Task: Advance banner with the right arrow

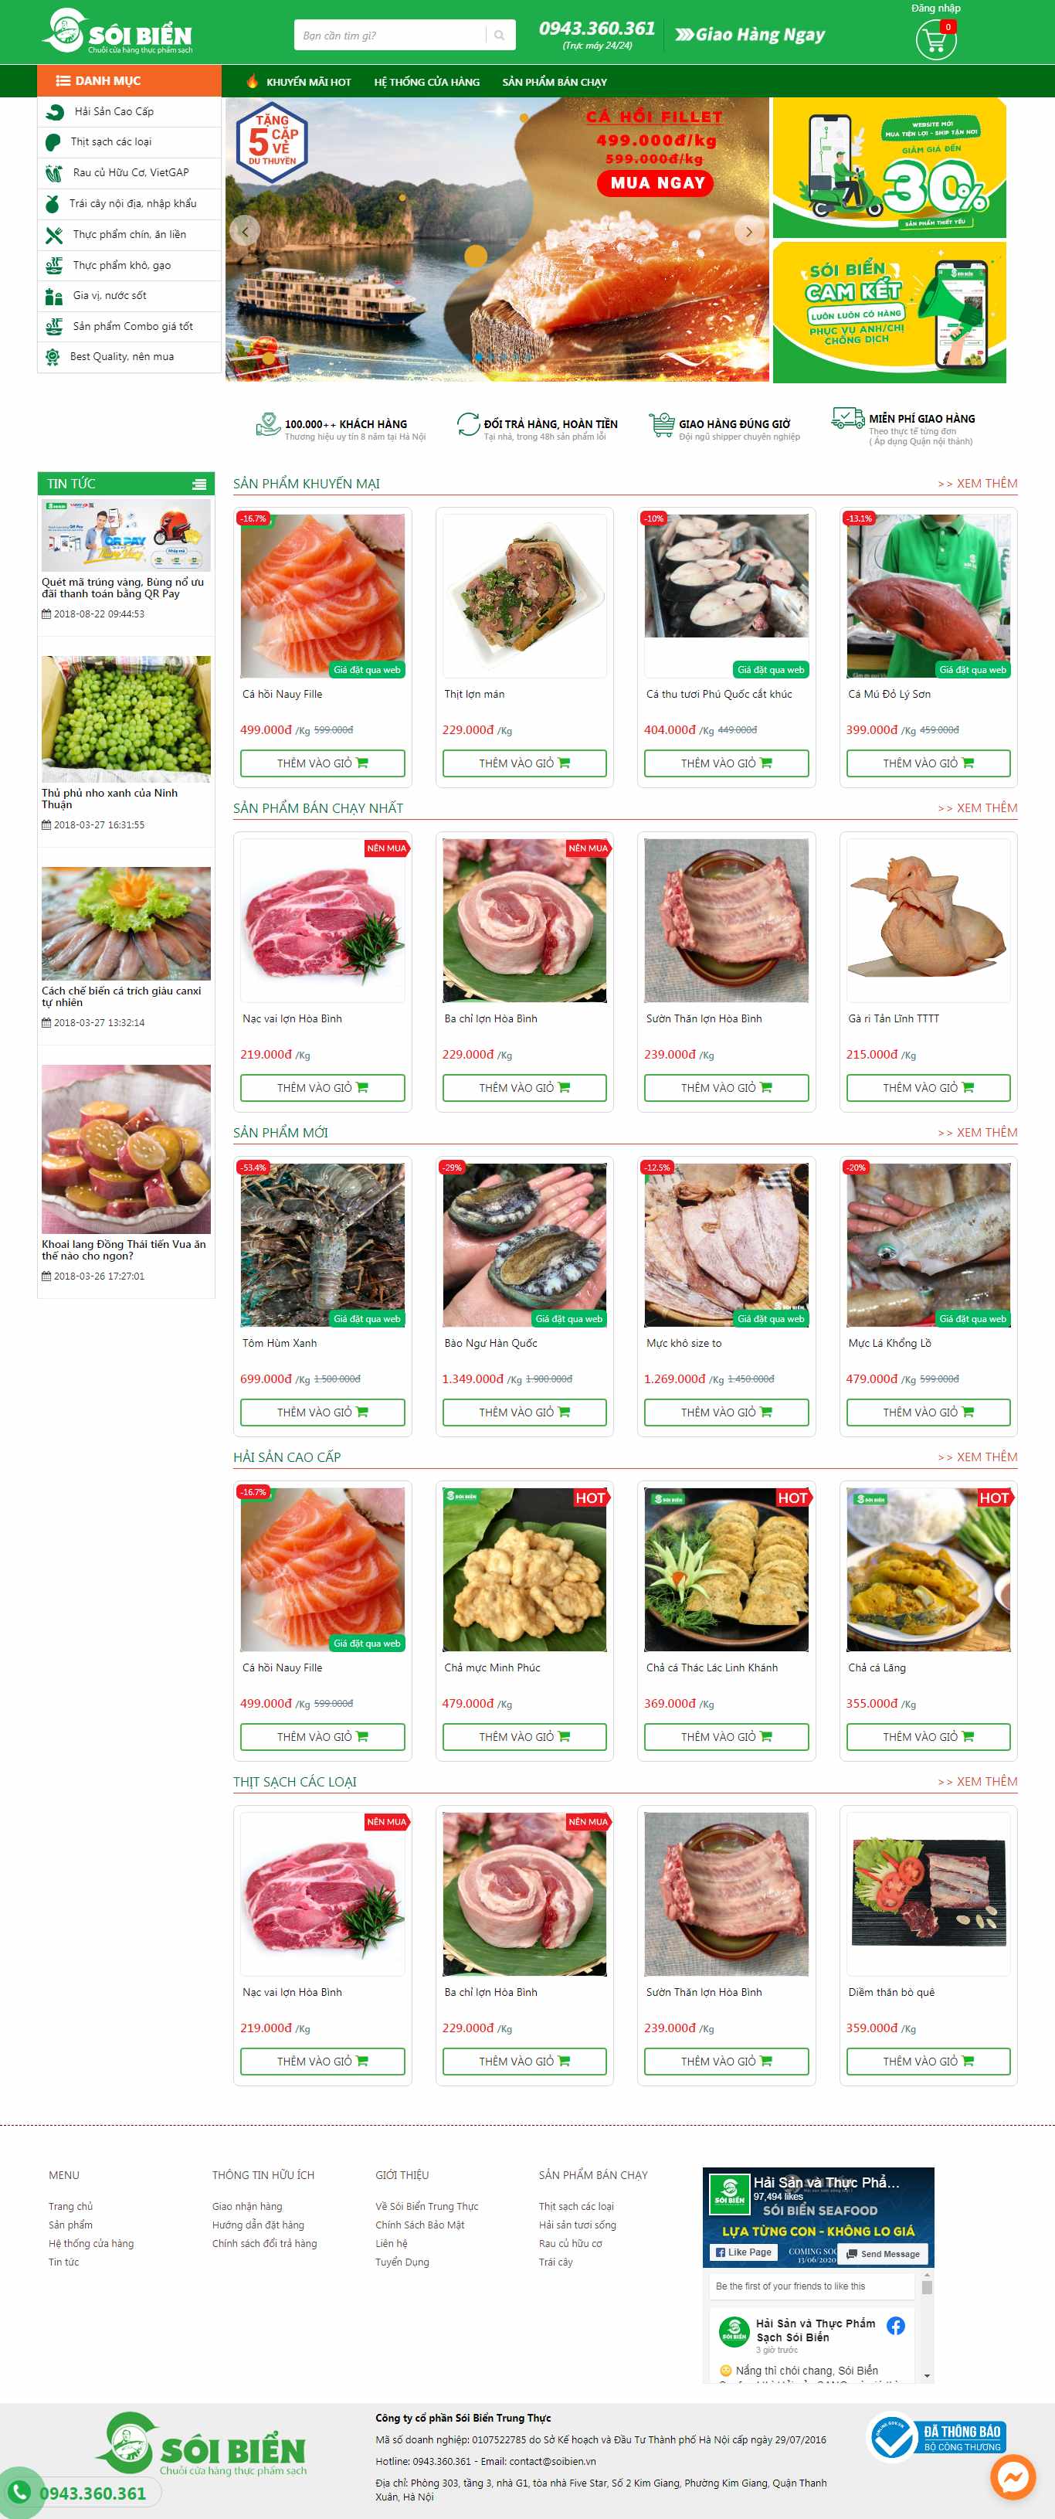Action: (x=749, y=232)
